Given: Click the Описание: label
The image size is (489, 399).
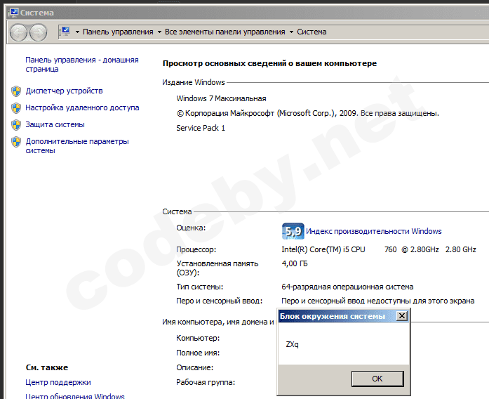Looking at the screenshot, I should pos(194,367).
